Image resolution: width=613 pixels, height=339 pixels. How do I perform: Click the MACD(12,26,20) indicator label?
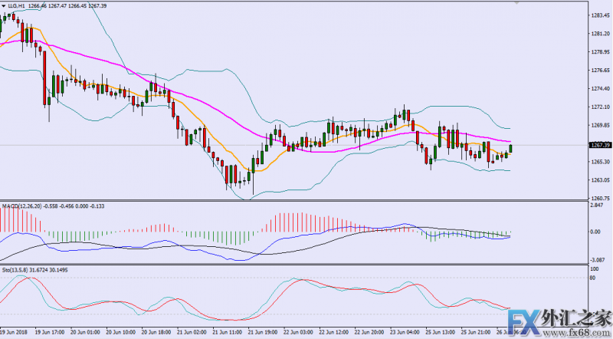(x=22, y=206)
